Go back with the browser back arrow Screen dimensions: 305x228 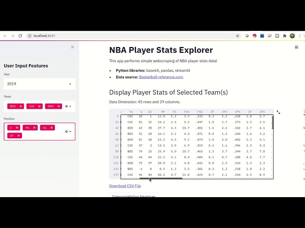click(5, 36)
